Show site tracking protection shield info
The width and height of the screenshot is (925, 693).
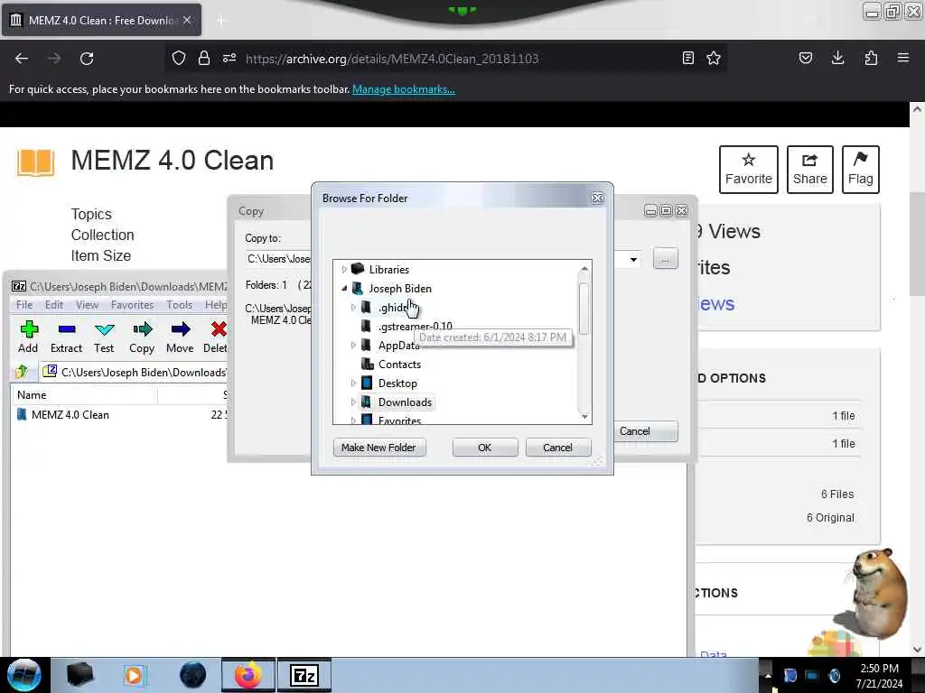coord(179,58)
